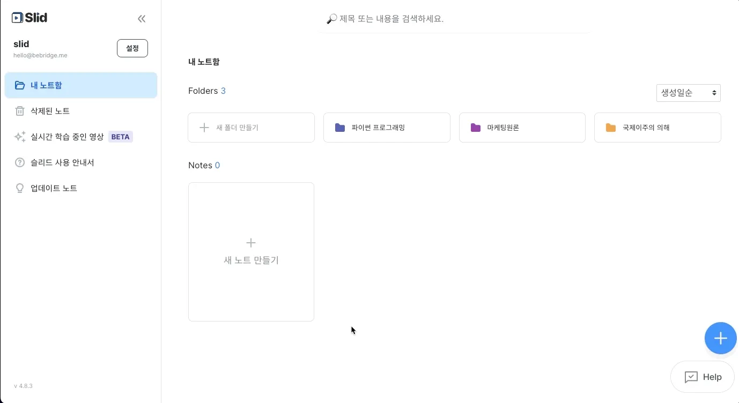Open the 생성일순 sort dropdown
The height and width of the screenshot is (403, 739).
(x=688, y=93)
